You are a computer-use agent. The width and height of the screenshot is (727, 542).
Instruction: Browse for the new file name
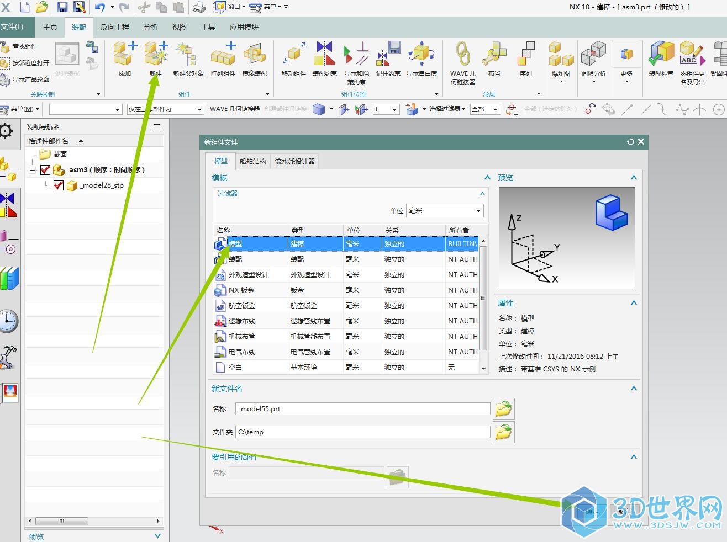504,409
